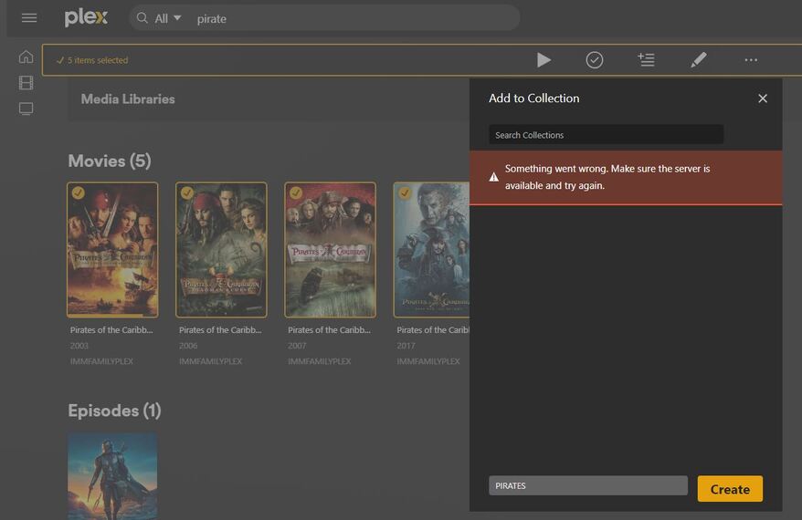802x520 pixels.
Task: Uncheck the 2017 Pirates movie checkbox
Action: [x=405, y=192]
